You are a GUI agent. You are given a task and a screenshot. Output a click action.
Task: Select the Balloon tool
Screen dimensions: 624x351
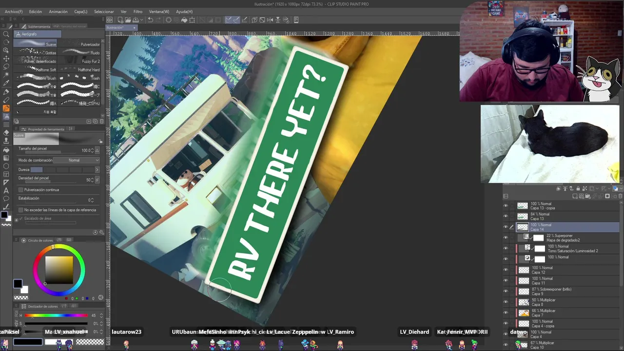pos(6,199)
